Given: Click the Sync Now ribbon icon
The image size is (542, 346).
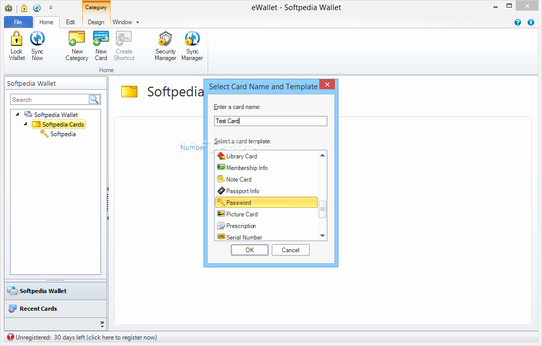Looking at the screenshot, I should point(37,45).
